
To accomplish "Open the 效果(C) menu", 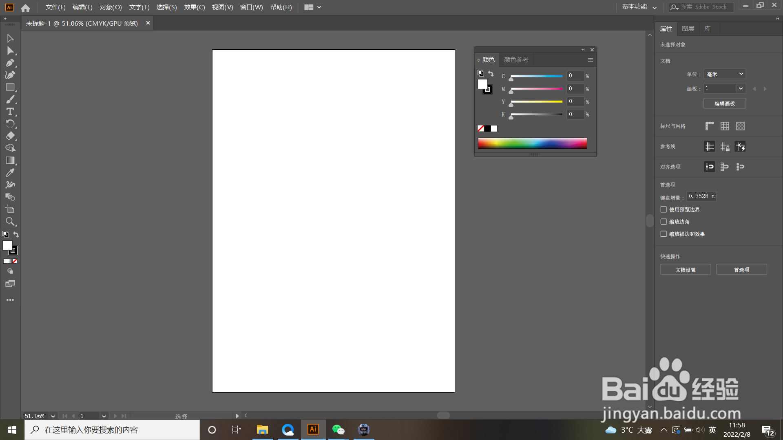I will tap(194, 7).
